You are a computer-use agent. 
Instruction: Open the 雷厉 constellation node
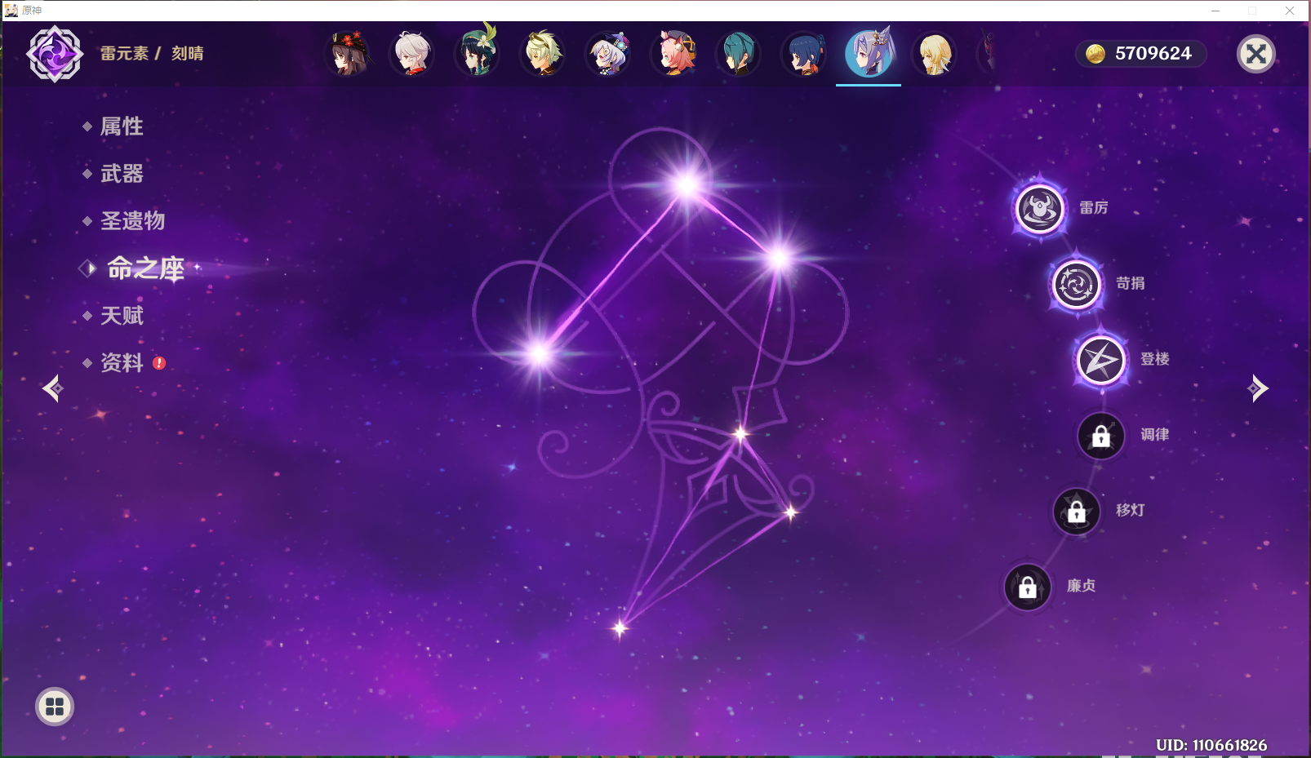point(1039,209)
